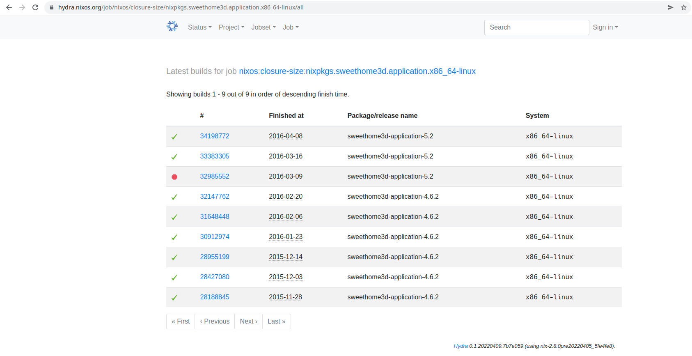Click the Hydra link in the footer
Image resolution: width=692 pixels, height=356 pixels.
click(x=461, y=346)
